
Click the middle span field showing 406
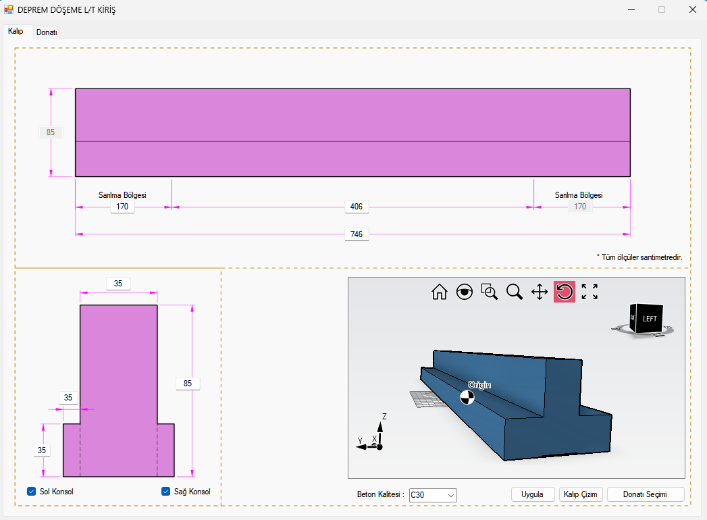pyautogui.click(x=357, y=207)
